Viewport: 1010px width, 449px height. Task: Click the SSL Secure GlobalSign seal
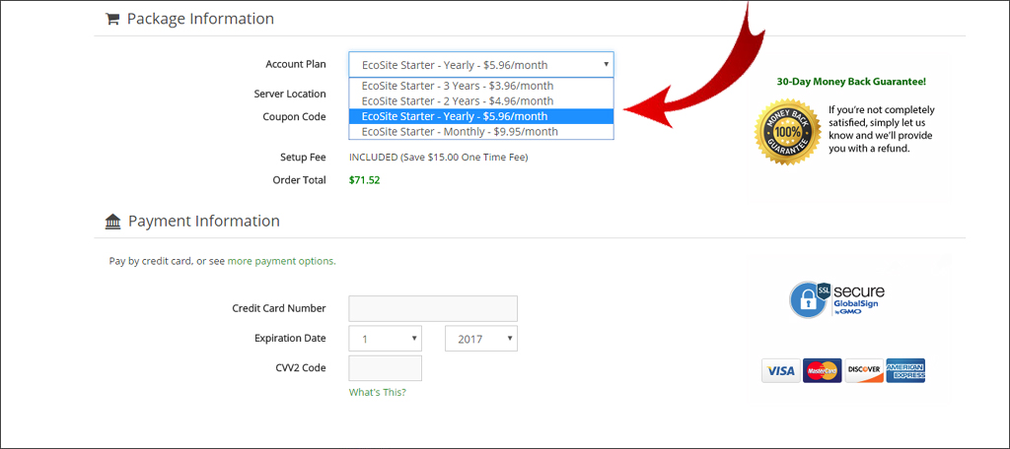pyautogui.click(x=836, y=299)
